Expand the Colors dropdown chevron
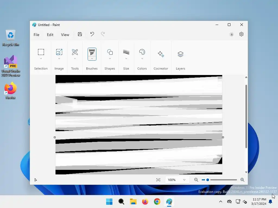 tap(142, 58)
